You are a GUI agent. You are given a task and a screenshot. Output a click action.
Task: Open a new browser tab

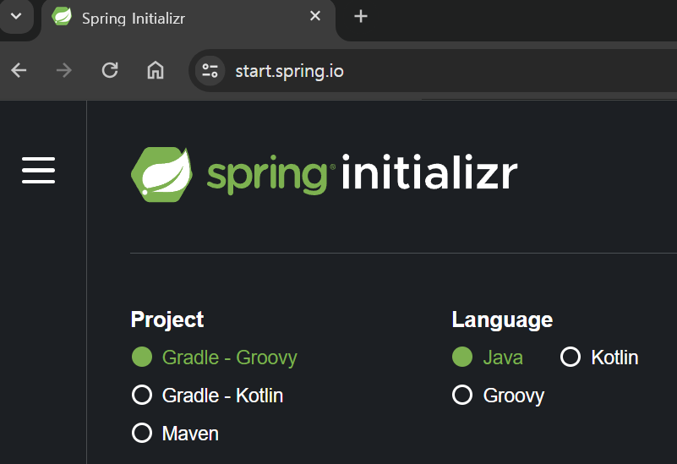361,16
